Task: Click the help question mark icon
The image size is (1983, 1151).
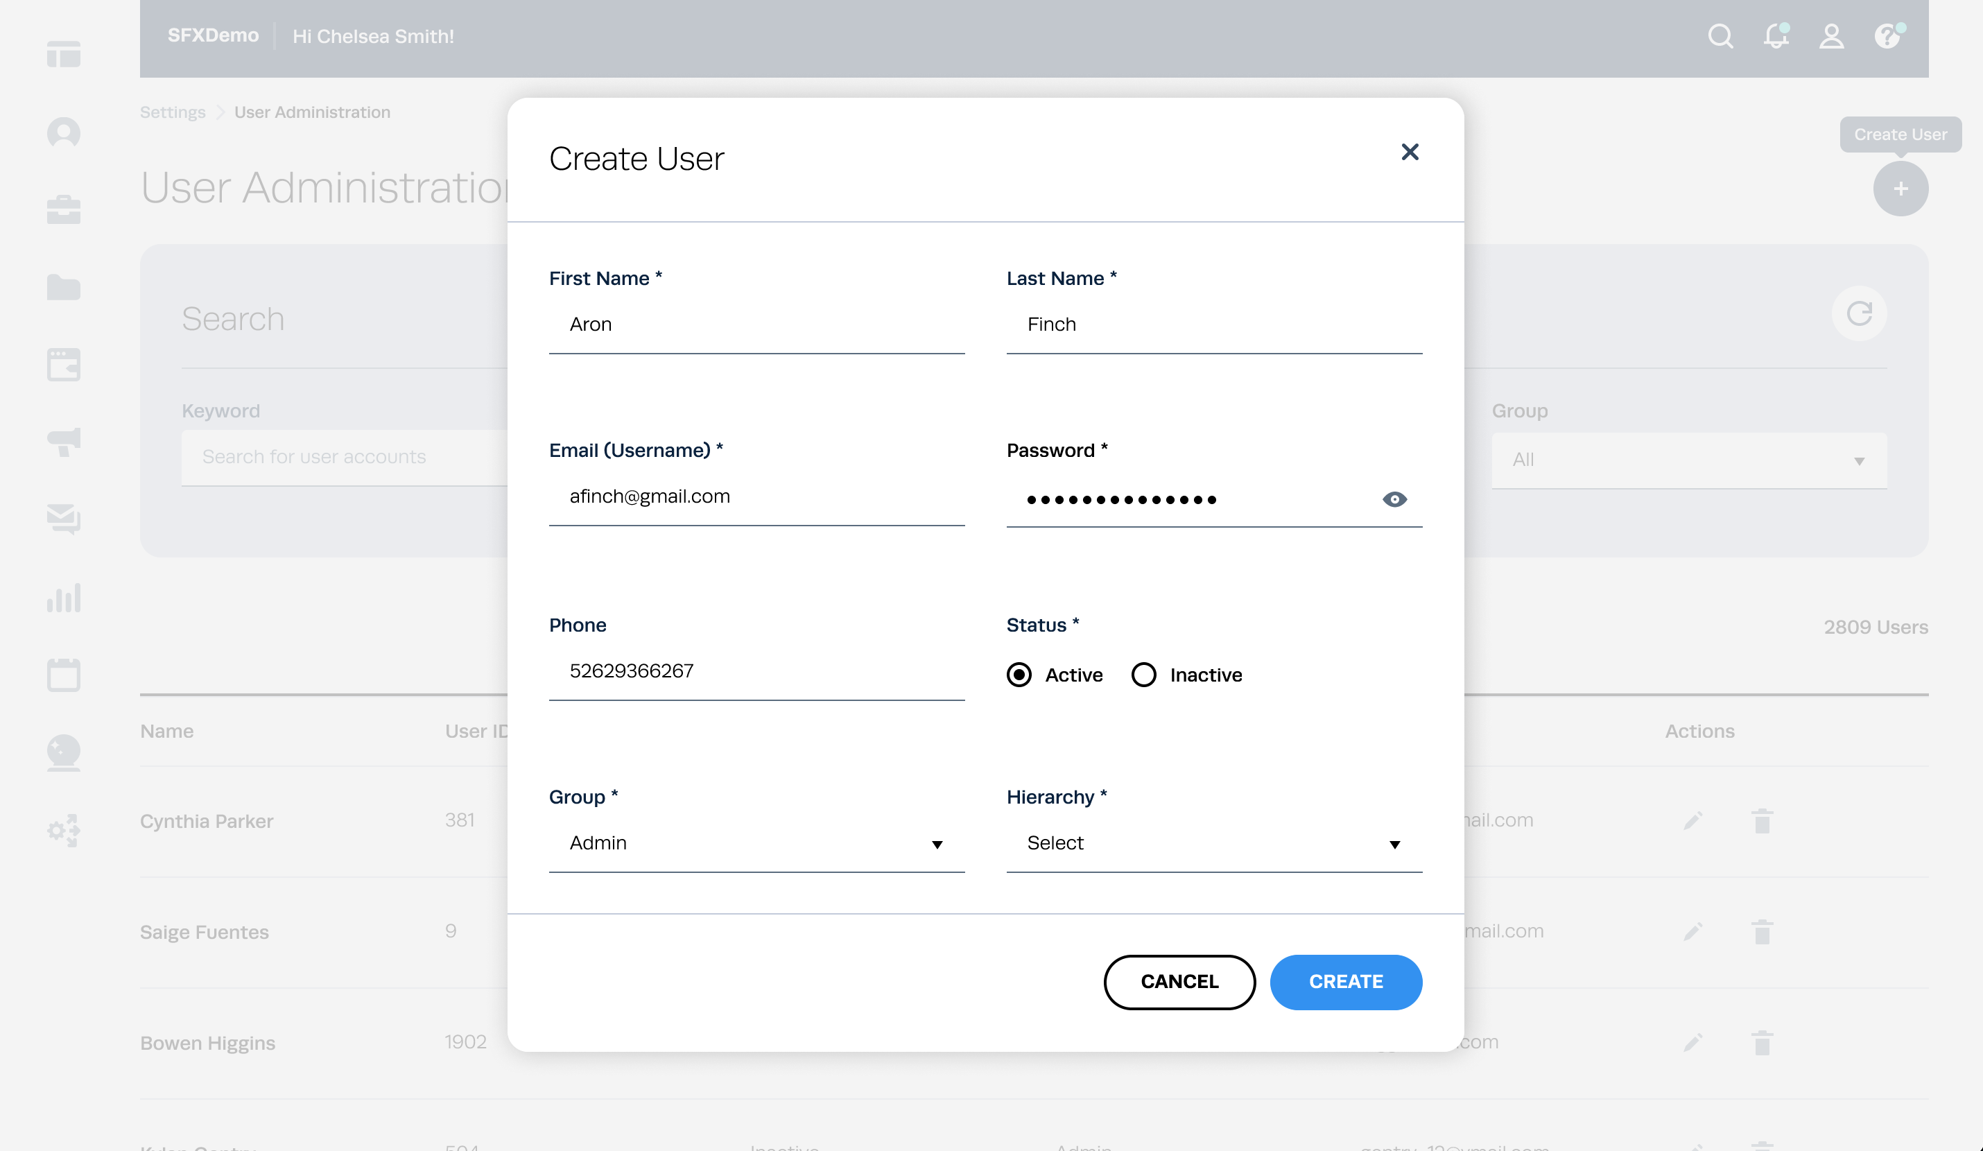Action: point(1887,36)
